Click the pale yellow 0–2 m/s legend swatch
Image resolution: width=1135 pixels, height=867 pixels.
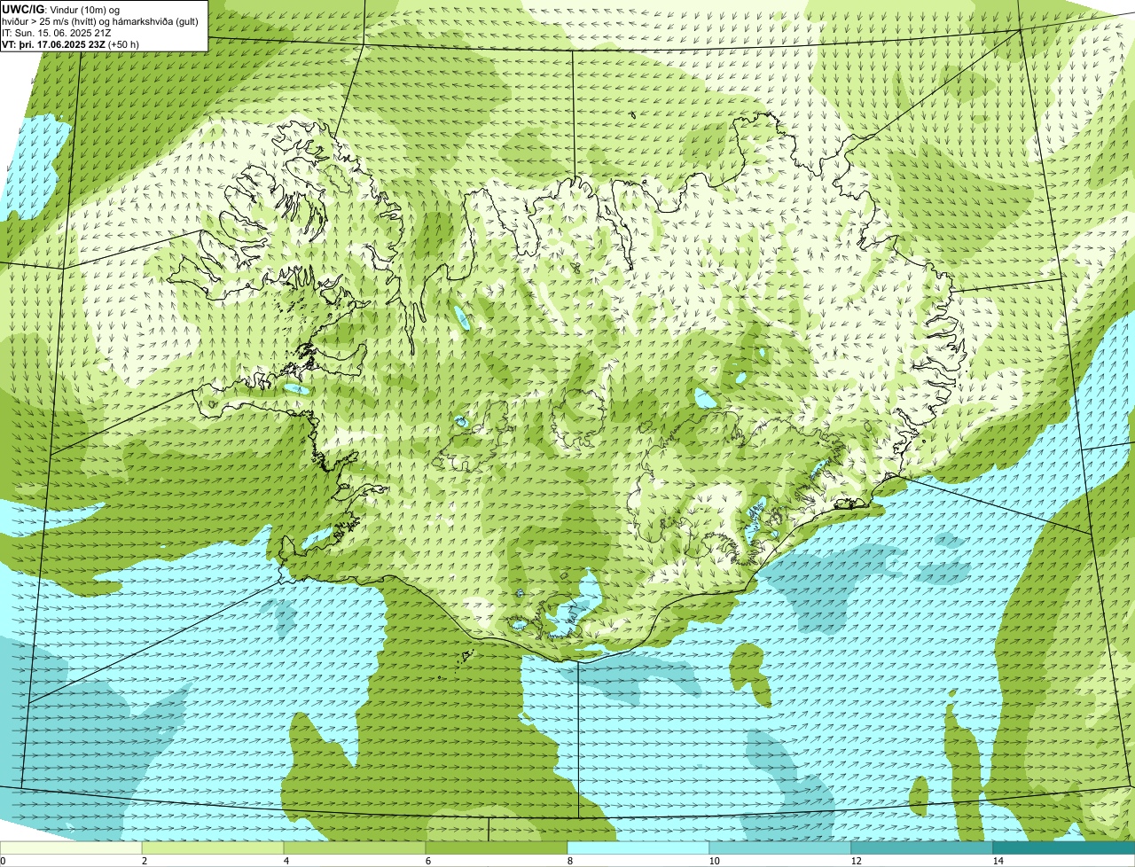[71, 848]
